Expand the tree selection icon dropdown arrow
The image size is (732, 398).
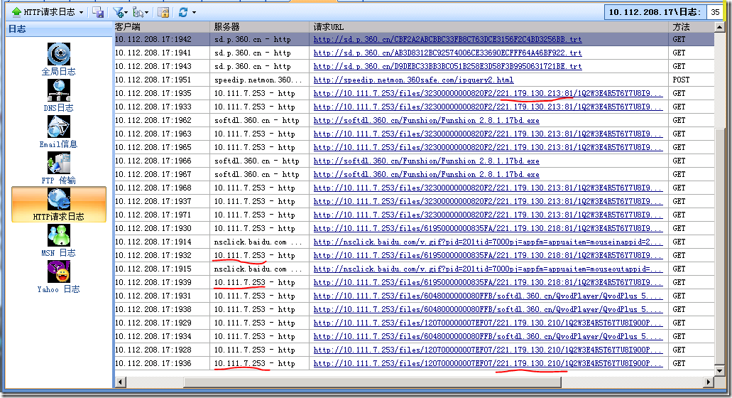[x=146, y=13]
